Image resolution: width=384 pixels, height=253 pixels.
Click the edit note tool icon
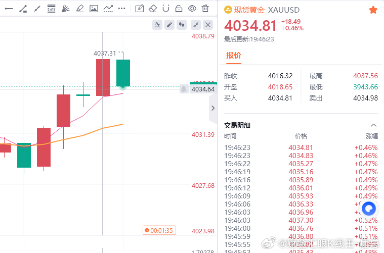click(139, 9)
